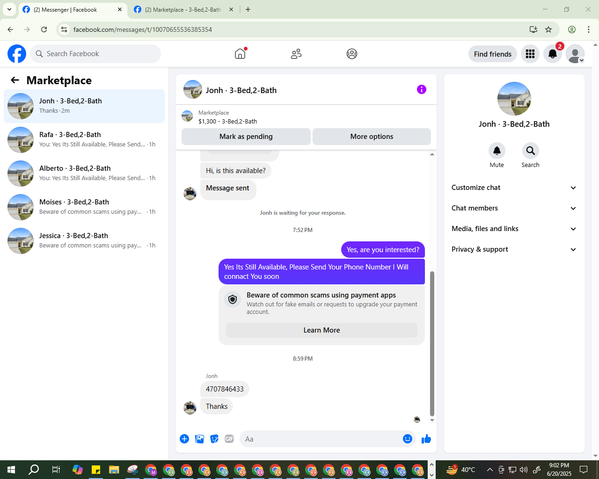This screenshot has height=479, width=599.
Task: Click the Thanks message bubble
Action: 217,406
